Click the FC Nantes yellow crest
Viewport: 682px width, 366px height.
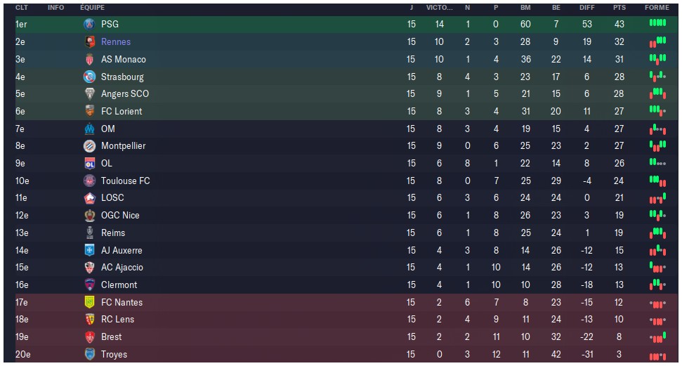click(x=89, y=302)
